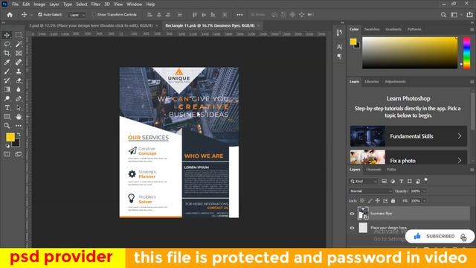Toggle lock image pixels brush icon
The image size is (476, 268).
pyautogui.click(x=370, y=200)
